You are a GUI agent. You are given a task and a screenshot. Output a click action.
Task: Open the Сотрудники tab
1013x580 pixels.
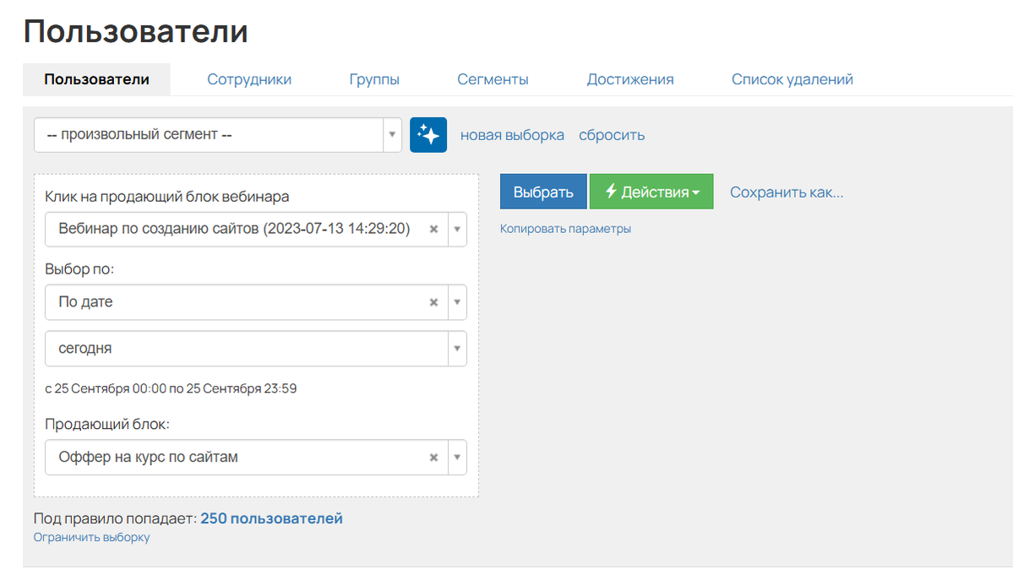[249, 79]
